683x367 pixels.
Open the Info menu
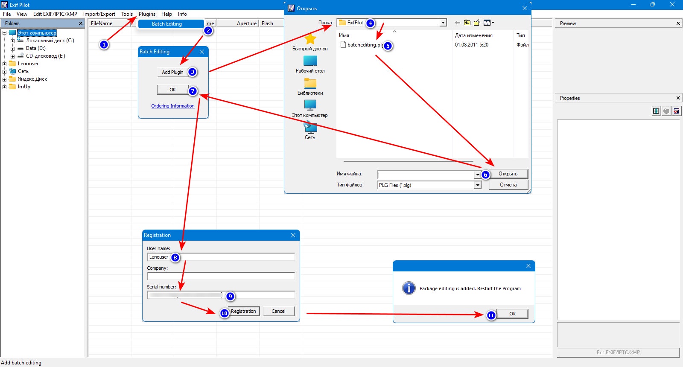(182, 14)
